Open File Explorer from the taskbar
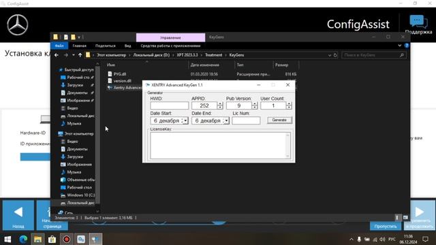This screenshot has height=245, width=436. tap(38, 239)
